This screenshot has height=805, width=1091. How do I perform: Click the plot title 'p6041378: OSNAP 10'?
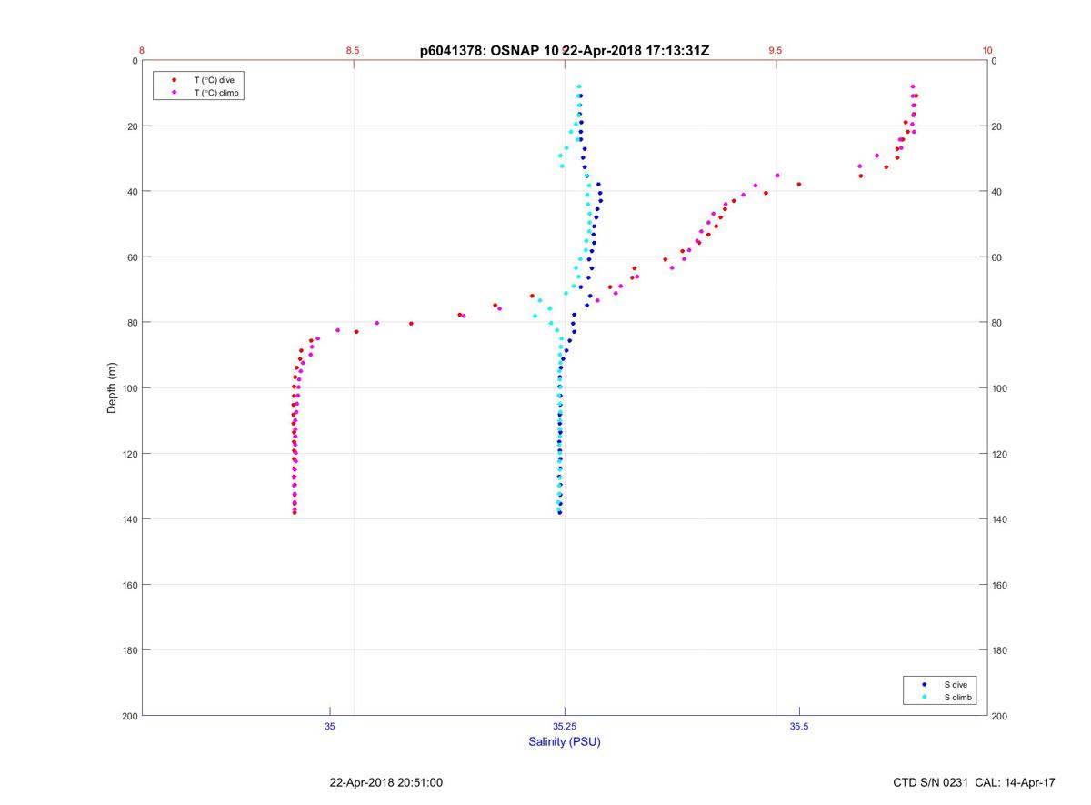[x=489, y=51]
